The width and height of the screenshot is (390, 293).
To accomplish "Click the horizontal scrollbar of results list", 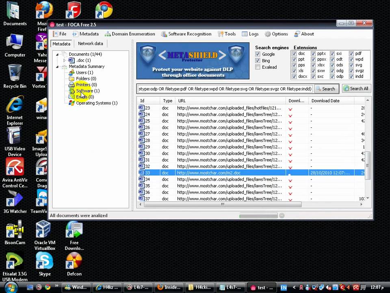I will (x=223, y=204).
